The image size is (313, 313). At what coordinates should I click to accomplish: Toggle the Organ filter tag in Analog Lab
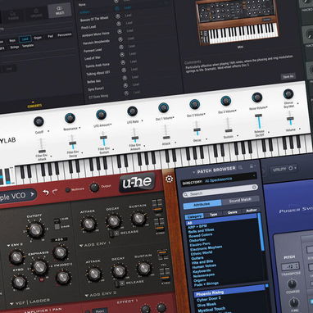[38, 38]
